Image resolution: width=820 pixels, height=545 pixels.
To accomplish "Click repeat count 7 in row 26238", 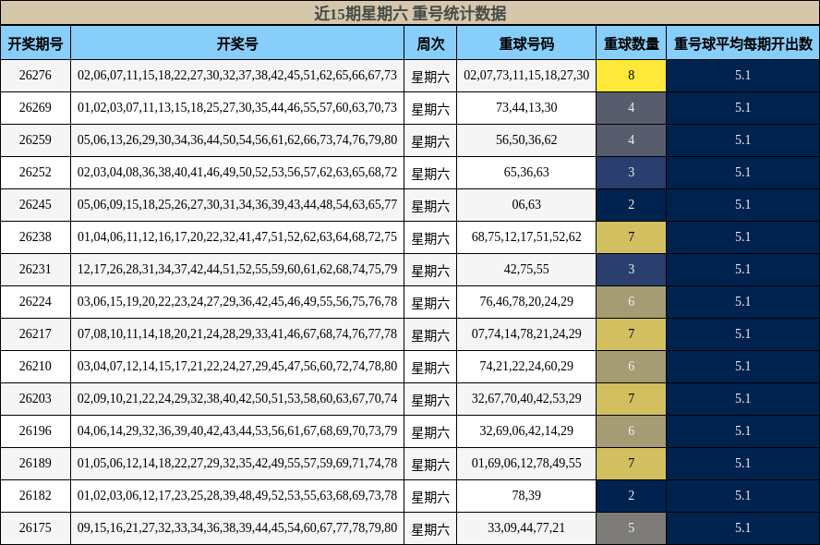I will (632, 236).
